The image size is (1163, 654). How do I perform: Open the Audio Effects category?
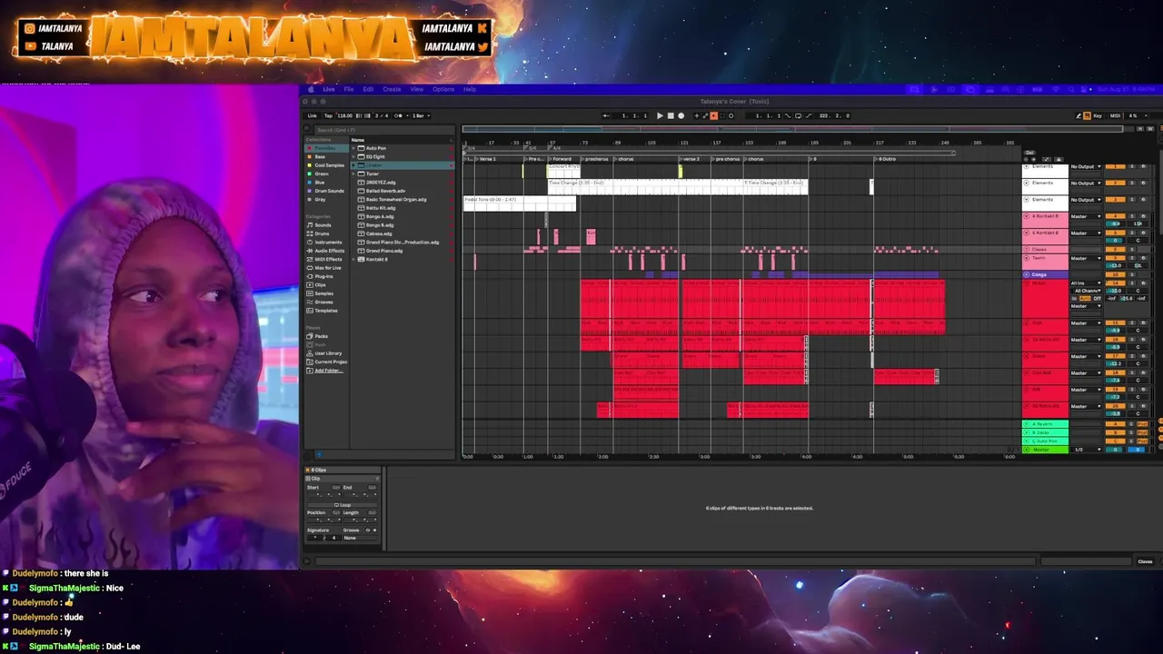tap(328, 251)
